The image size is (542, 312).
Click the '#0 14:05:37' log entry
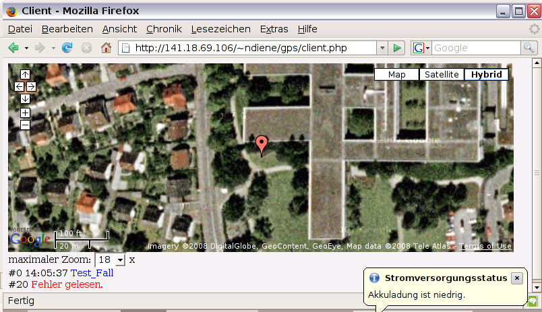coord(38,273)
